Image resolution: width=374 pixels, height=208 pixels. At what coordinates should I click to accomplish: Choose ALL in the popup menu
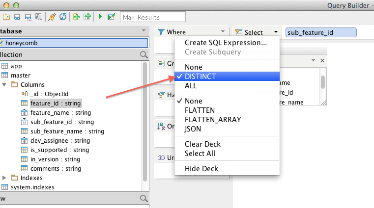(x=191, y=86)
